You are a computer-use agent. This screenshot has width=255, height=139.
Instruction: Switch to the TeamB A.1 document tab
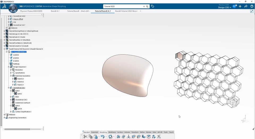pyautogui.click(x=55, y=11)
